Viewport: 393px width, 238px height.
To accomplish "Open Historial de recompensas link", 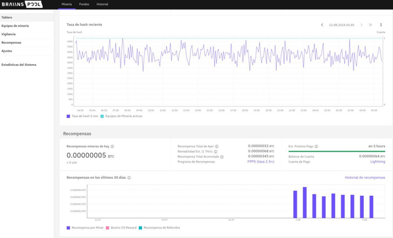I will point(365,178).
